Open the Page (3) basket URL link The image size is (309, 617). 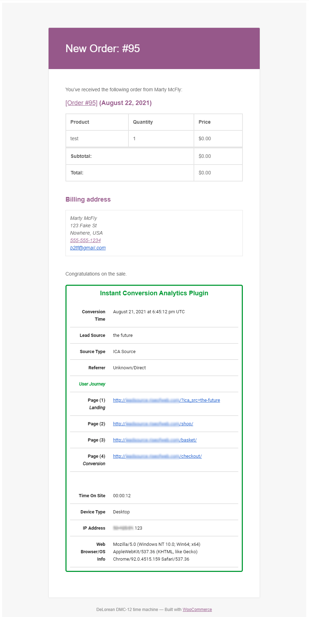coord(154,440)
